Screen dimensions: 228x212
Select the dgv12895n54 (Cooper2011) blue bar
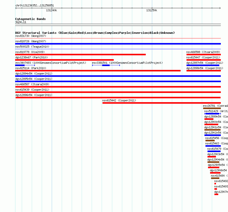(x=118, y=81)
